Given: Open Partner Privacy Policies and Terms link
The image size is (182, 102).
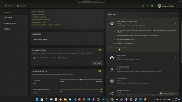Looking at the screenshot, I should 47,25.
